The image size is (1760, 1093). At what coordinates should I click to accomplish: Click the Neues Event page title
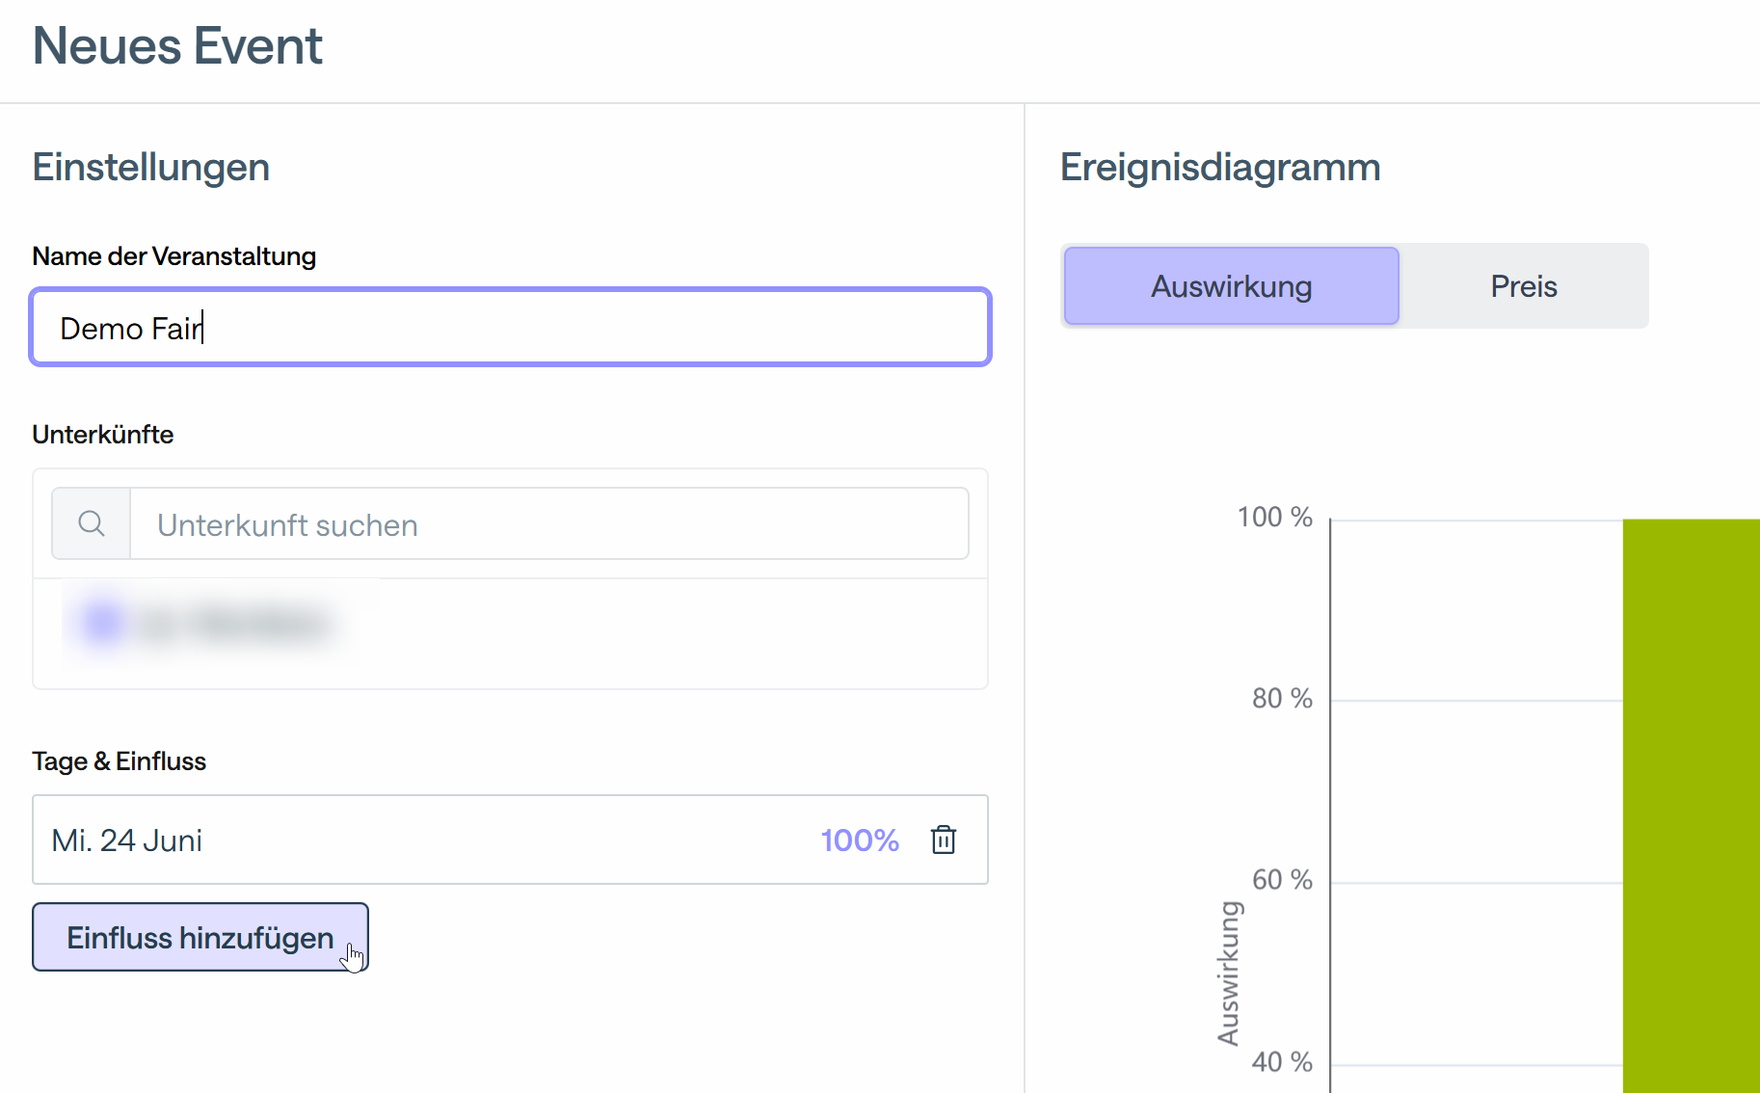177,45
